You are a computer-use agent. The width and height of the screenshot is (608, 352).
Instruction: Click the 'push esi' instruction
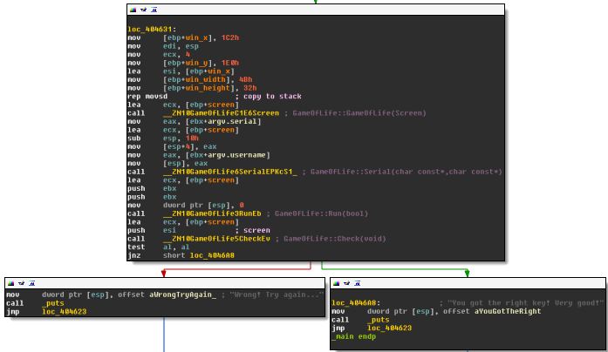[152, 230]
